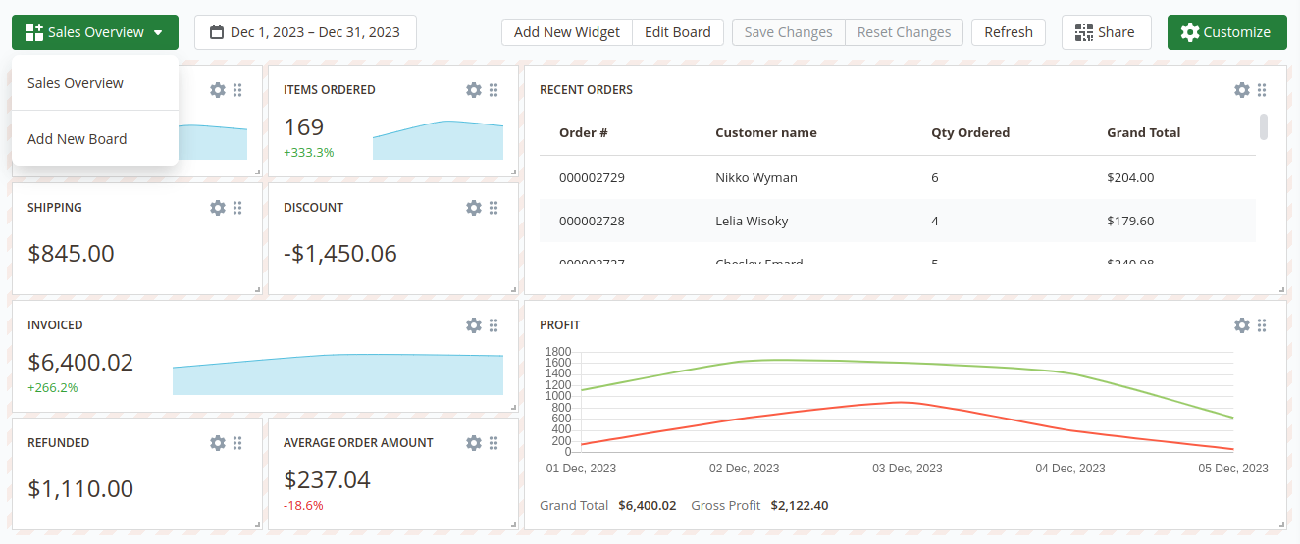Select Sales Overview from the board menu
The image size is (1300, 544).
(76, 83)
